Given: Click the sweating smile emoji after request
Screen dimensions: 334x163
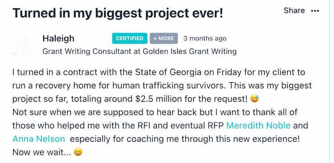Looking at the screenshot, I should pos(255,99).
